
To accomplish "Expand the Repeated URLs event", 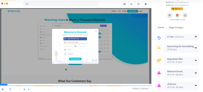I will pyautogui.click(x=196, y=60).
